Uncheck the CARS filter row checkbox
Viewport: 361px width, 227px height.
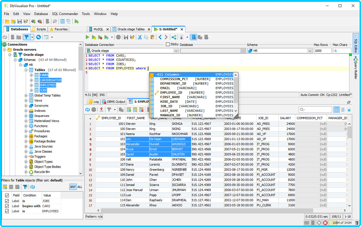click(x=7, y=206)
